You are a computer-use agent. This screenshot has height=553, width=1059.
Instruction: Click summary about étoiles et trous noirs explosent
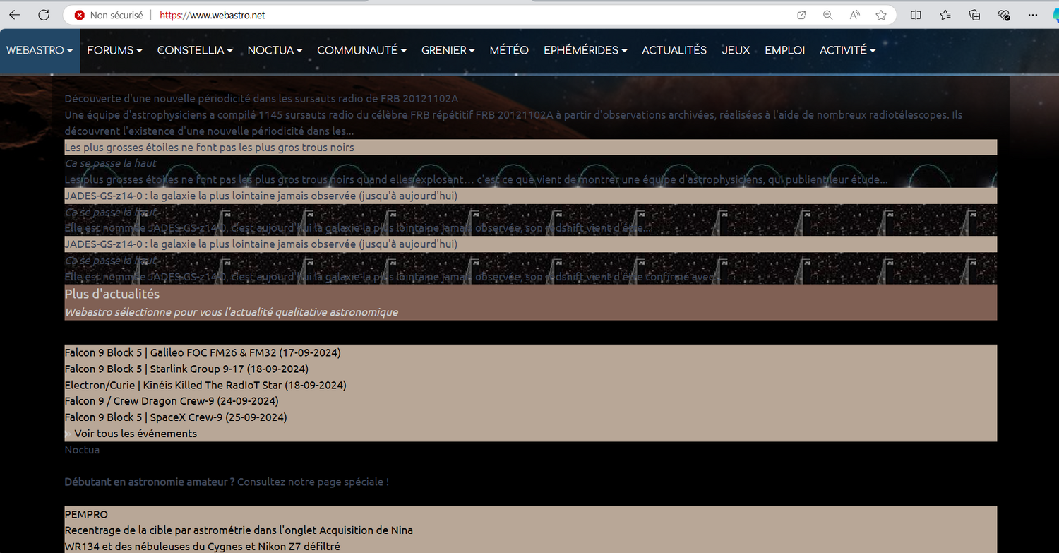[476, 179]
